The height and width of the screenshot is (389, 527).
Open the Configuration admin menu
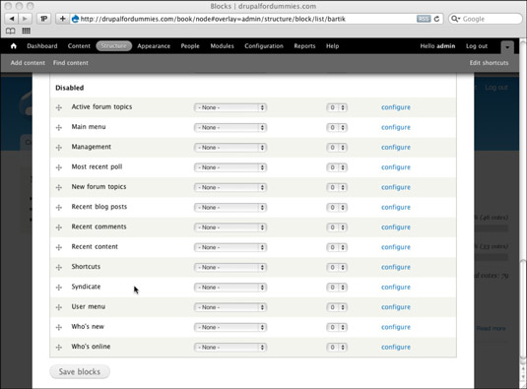(x=264, y=46)
